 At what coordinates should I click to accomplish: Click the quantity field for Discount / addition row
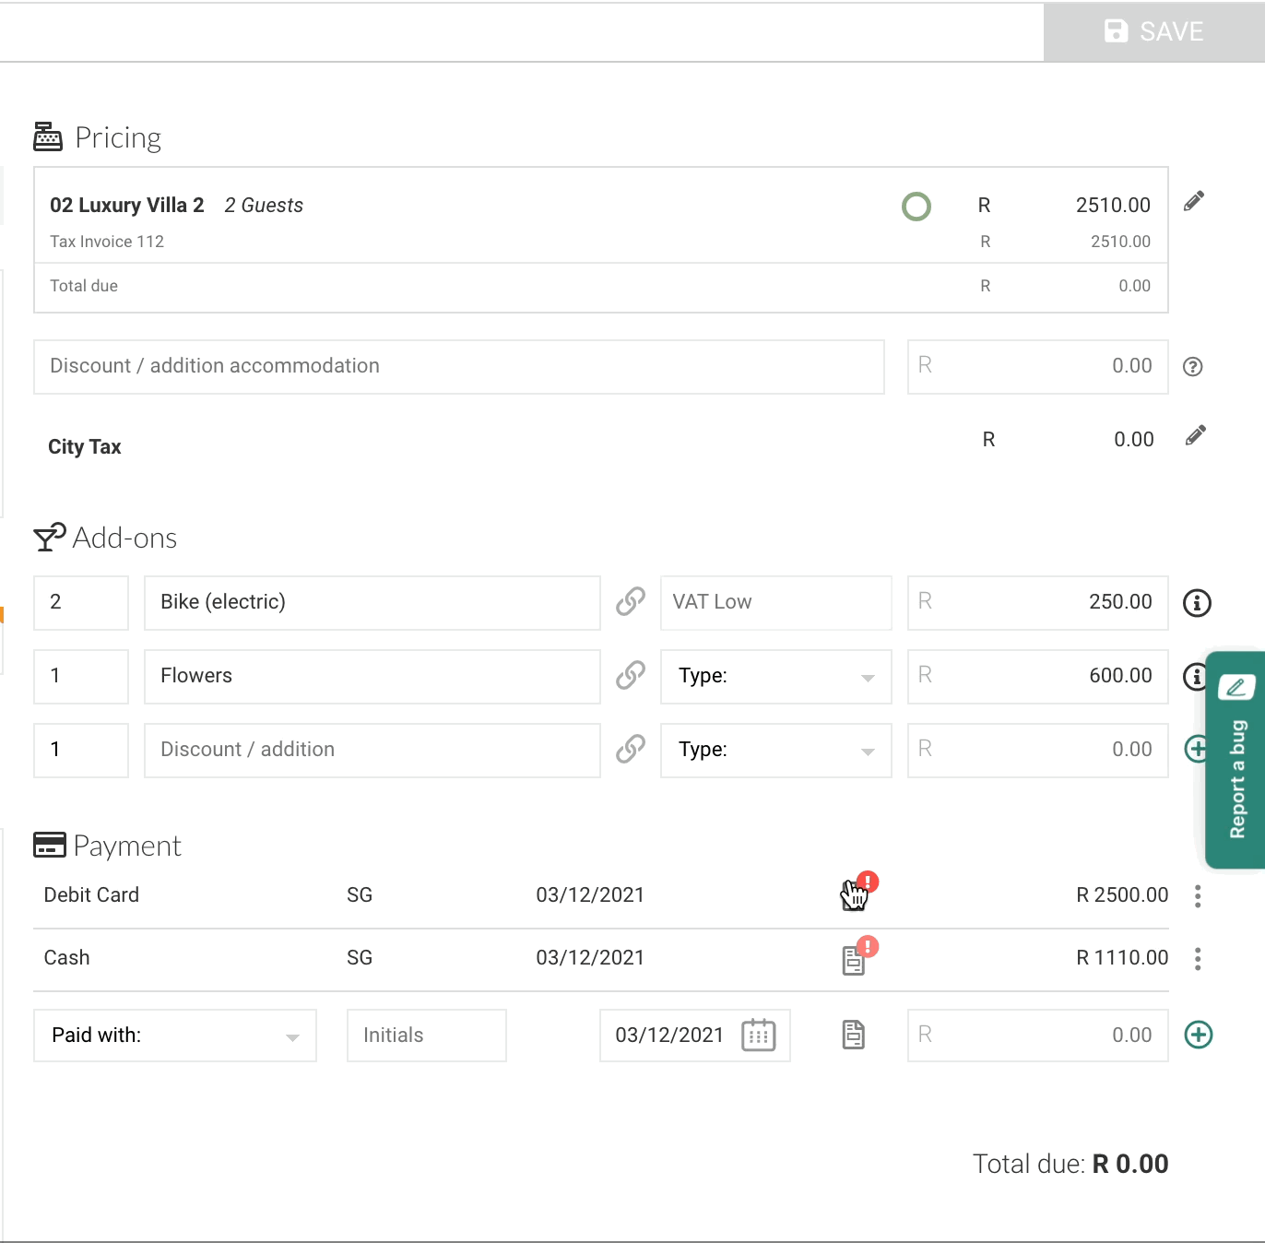[81, 751]
